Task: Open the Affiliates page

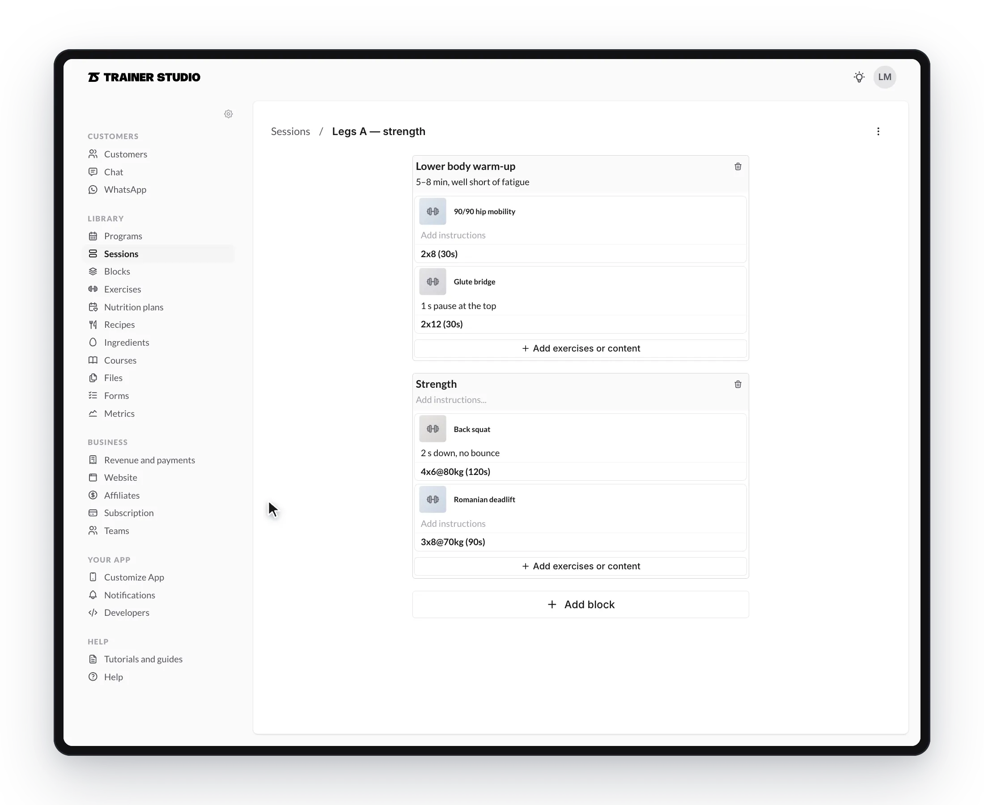Action: [159, 495]
